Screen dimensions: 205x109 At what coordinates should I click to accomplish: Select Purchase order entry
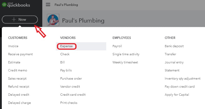point(71,79)
